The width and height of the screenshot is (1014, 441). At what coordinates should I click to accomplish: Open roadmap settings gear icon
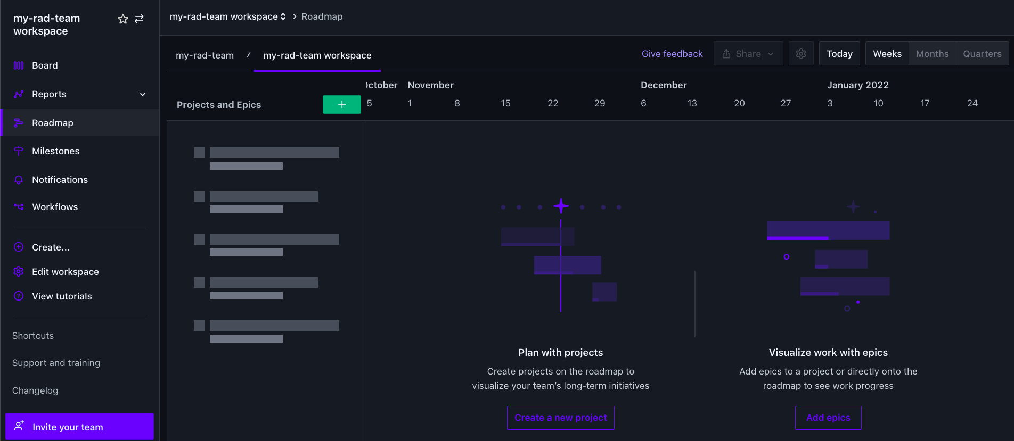(801, 54)
